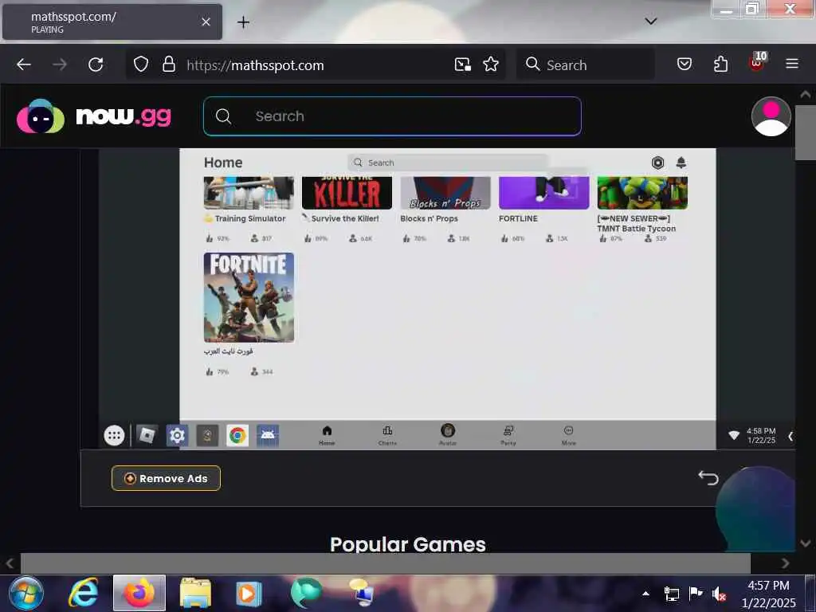
Task: Click the Blocks n' Props title
Action: [429, 218]
